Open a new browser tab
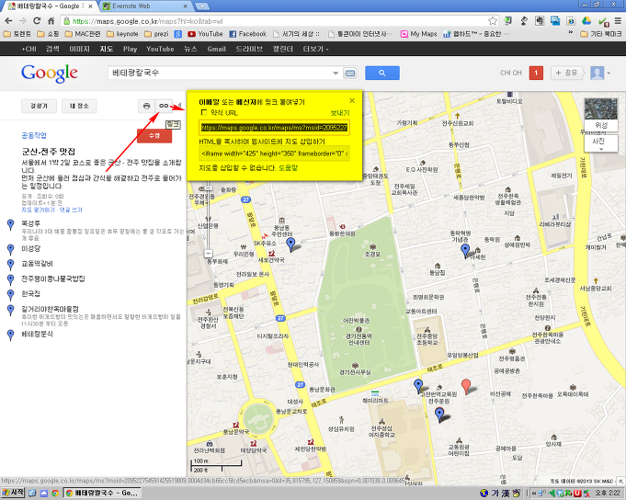The height and width of the screenshot is (500, 626). (202, 6)
